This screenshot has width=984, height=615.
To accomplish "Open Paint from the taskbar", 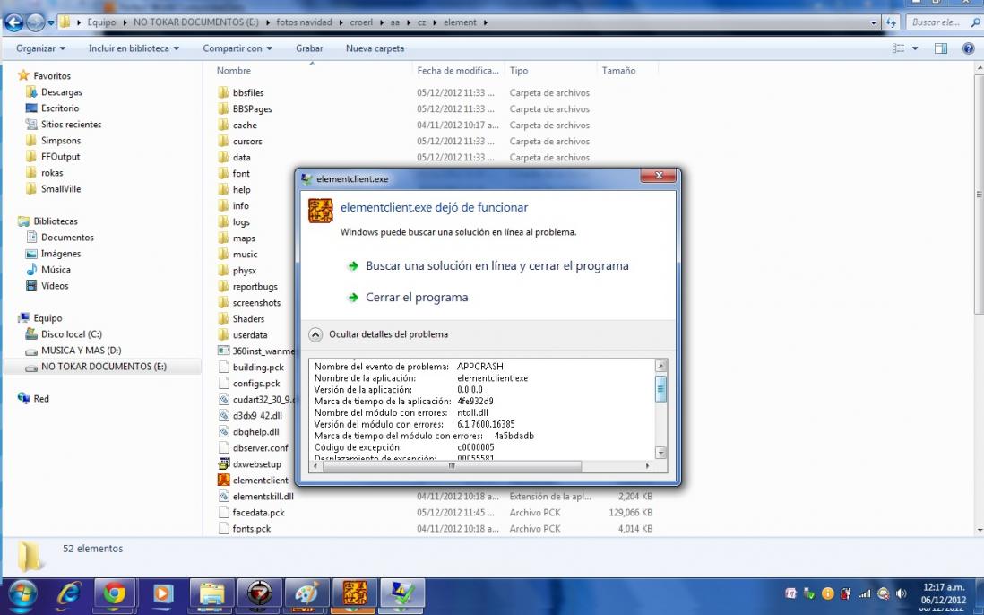I will point(306,593).
